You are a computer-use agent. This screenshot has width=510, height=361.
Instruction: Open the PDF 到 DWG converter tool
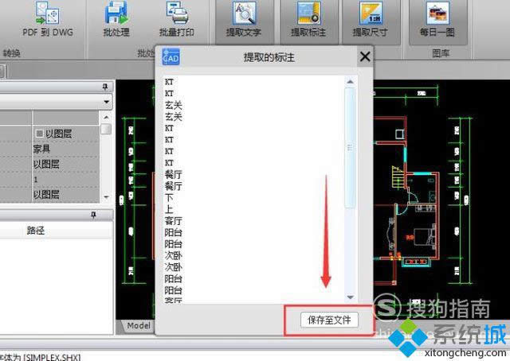pos(48,19)
